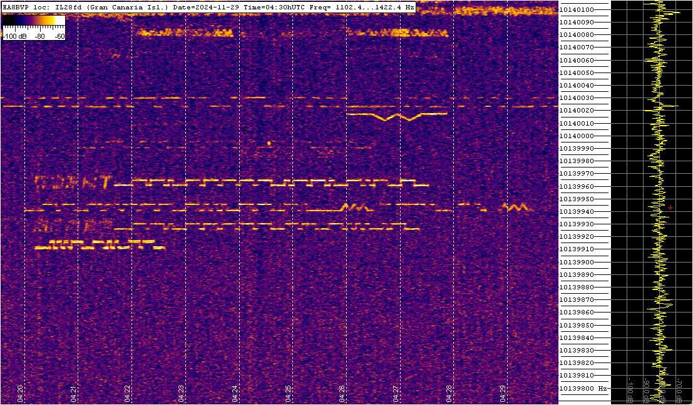Screen dimensions: 693x405
Task: Click the W-shaped chirp trace near 10140020
Action: point(397,116)
